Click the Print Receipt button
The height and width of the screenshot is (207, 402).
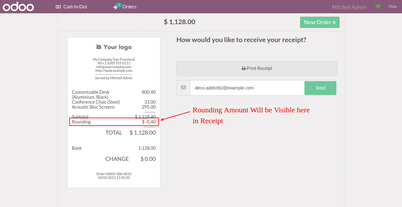pyautogui.click(x=257, y=68)
